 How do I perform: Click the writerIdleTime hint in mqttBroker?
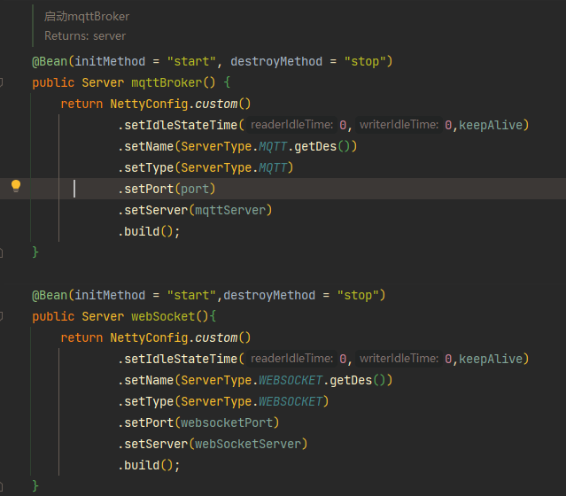(x=399, y=125)
